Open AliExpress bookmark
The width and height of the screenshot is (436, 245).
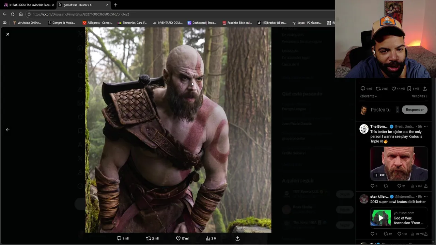click(97, 23)
